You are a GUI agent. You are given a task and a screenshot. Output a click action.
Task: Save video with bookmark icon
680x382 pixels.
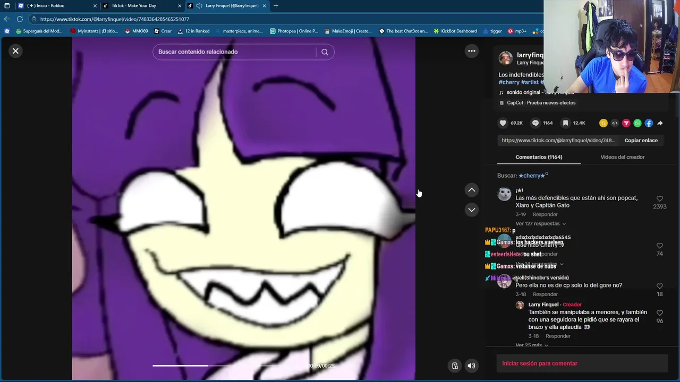coord(566,123)
